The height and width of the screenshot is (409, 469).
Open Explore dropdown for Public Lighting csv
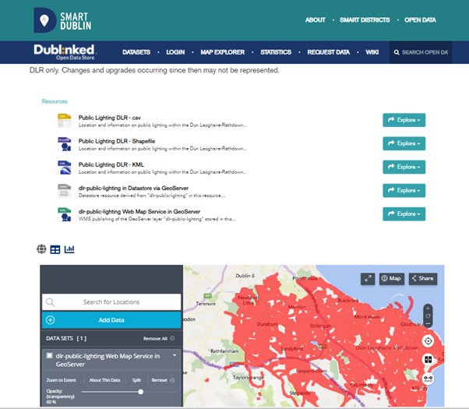click(x=404, y=120)
